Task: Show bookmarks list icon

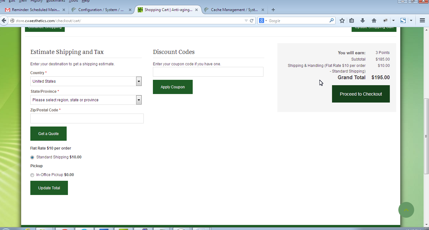Action: (x=352, y=21)
